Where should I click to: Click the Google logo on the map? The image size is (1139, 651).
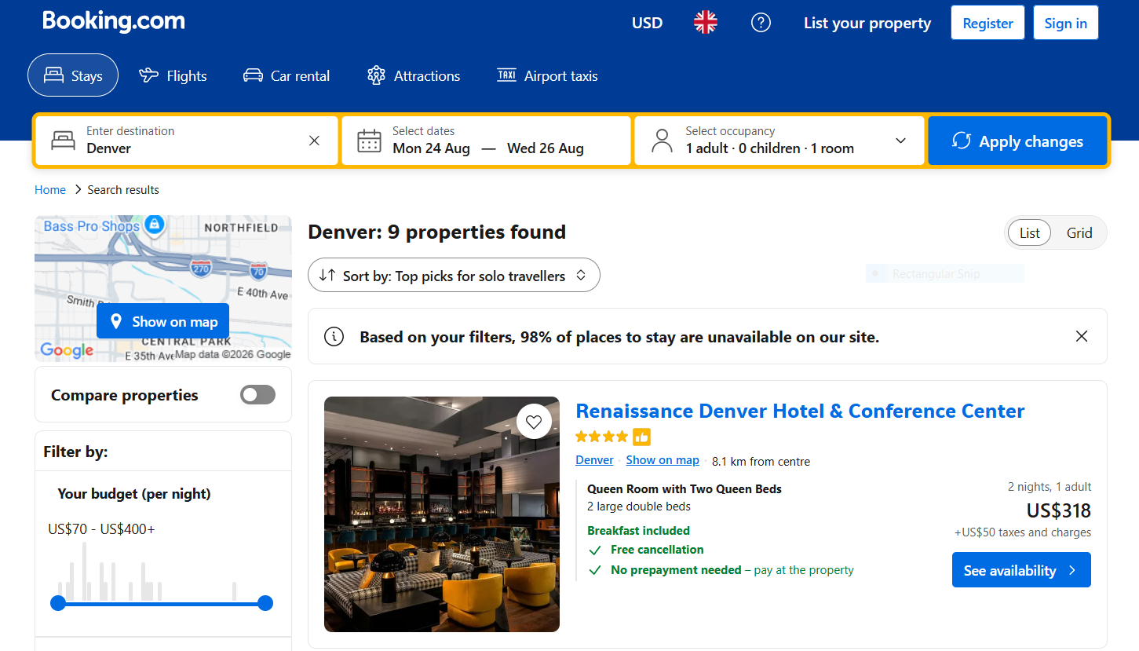67,350
